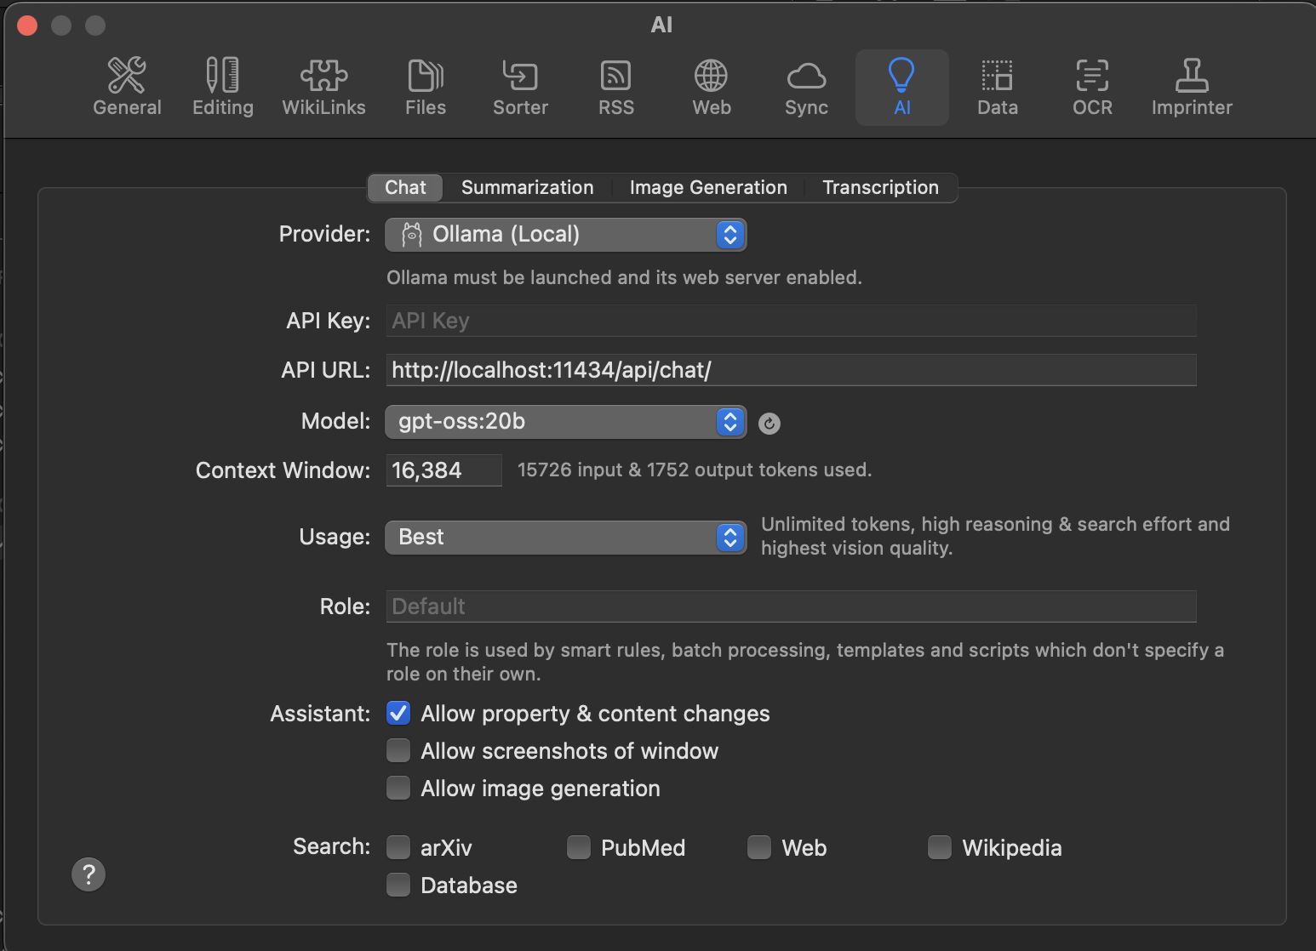Show the Sync settings pane
The image size is (1316, 951).
click(x=805, y=87)
